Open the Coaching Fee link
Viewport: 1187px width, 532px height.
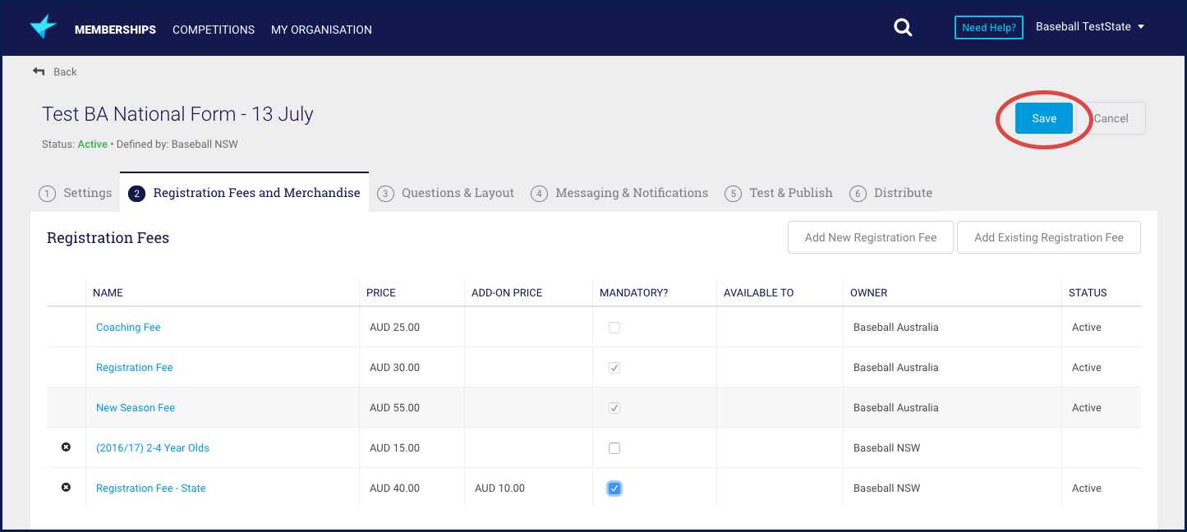(128, 327)
